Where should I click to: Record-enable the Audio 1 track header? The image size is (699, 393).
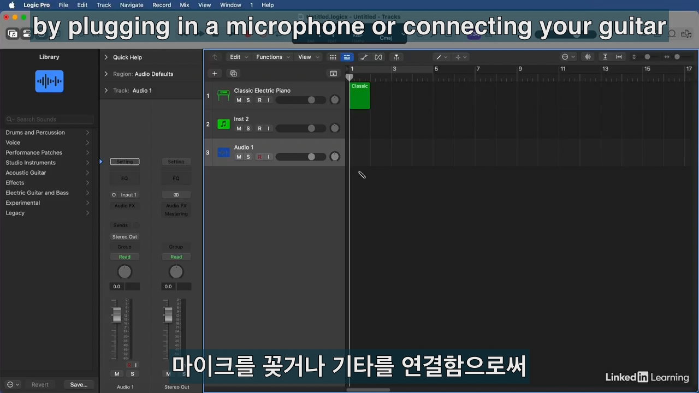coord(259,157)
